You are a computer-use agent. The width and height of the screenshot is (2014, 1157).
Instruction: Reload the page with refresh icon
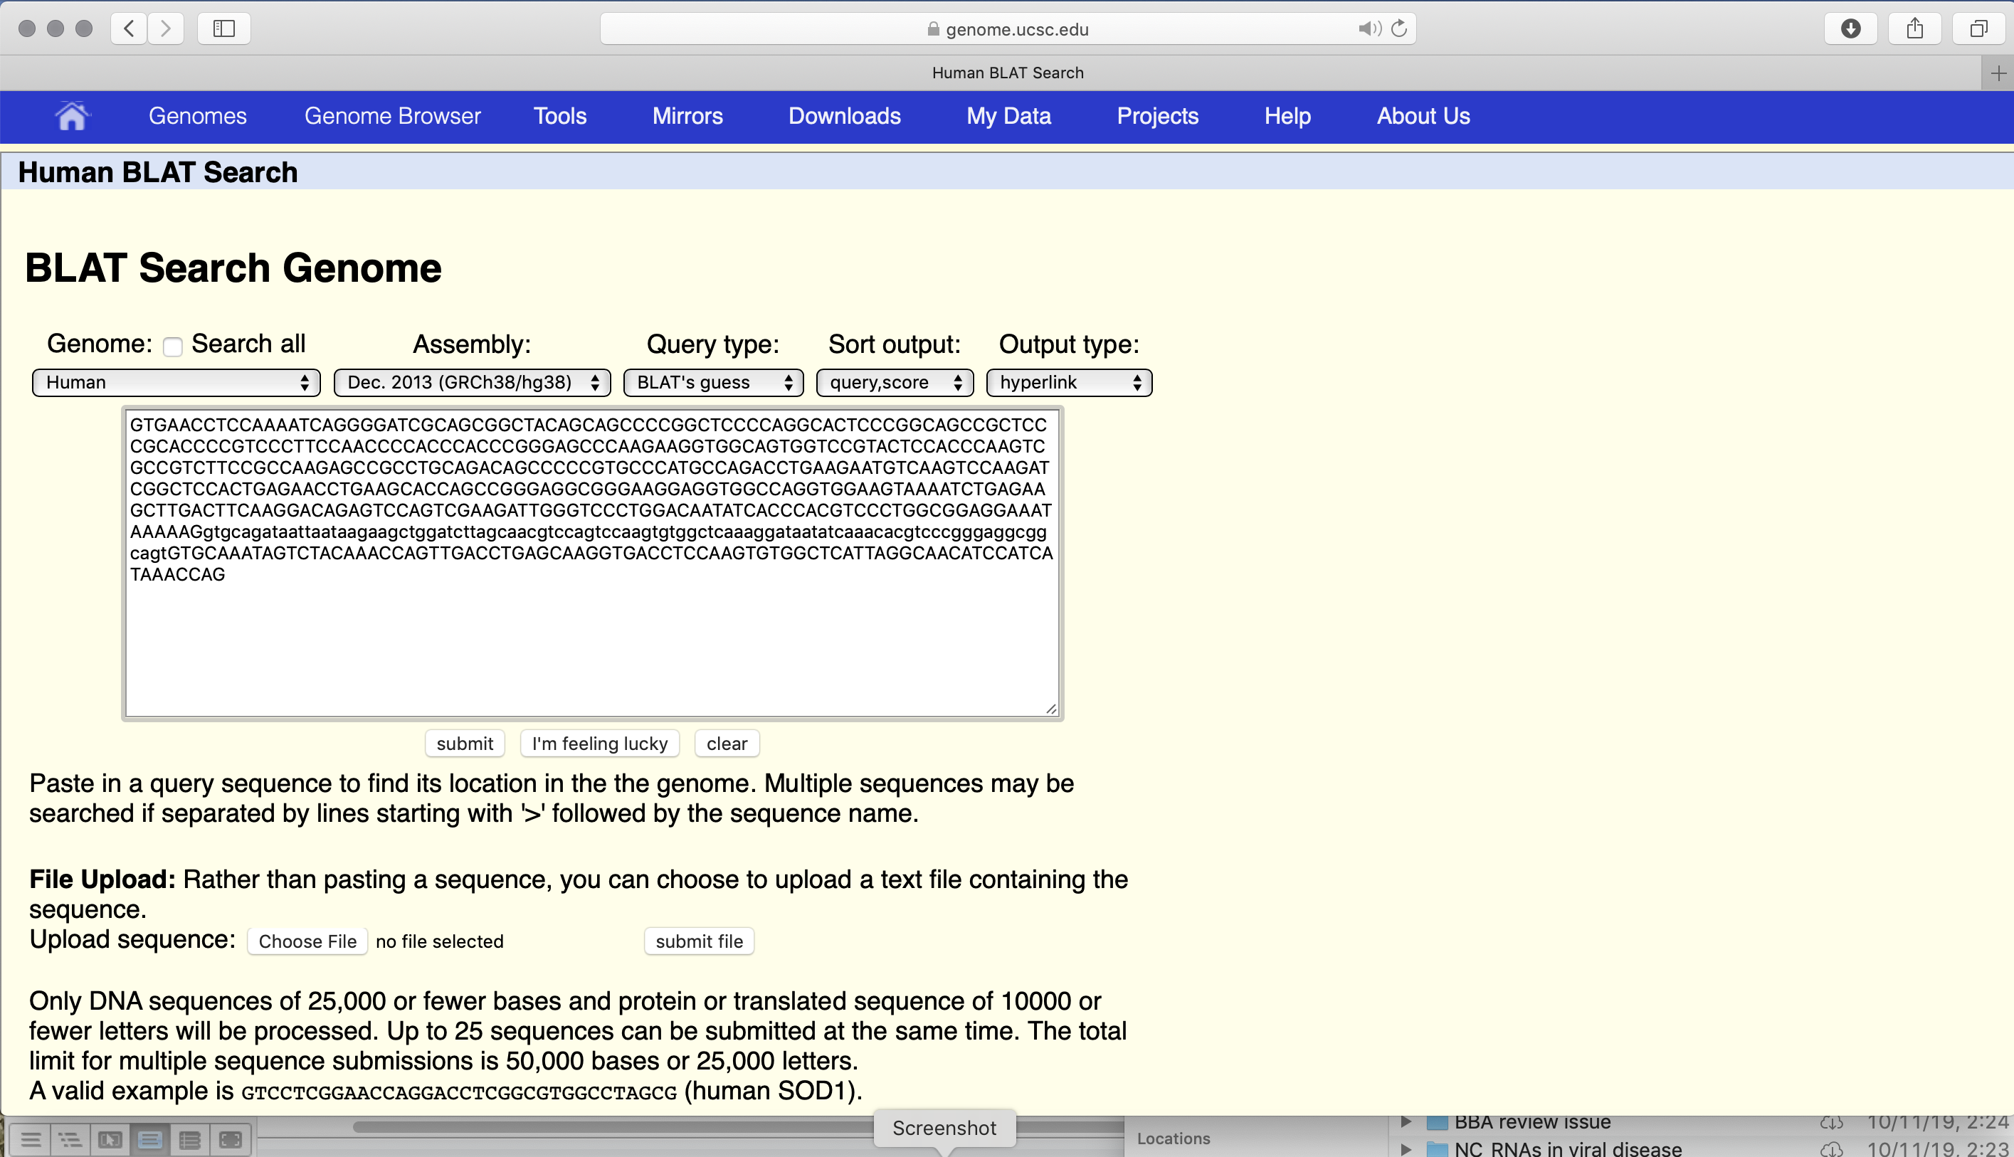click(x=1400, y=28)
